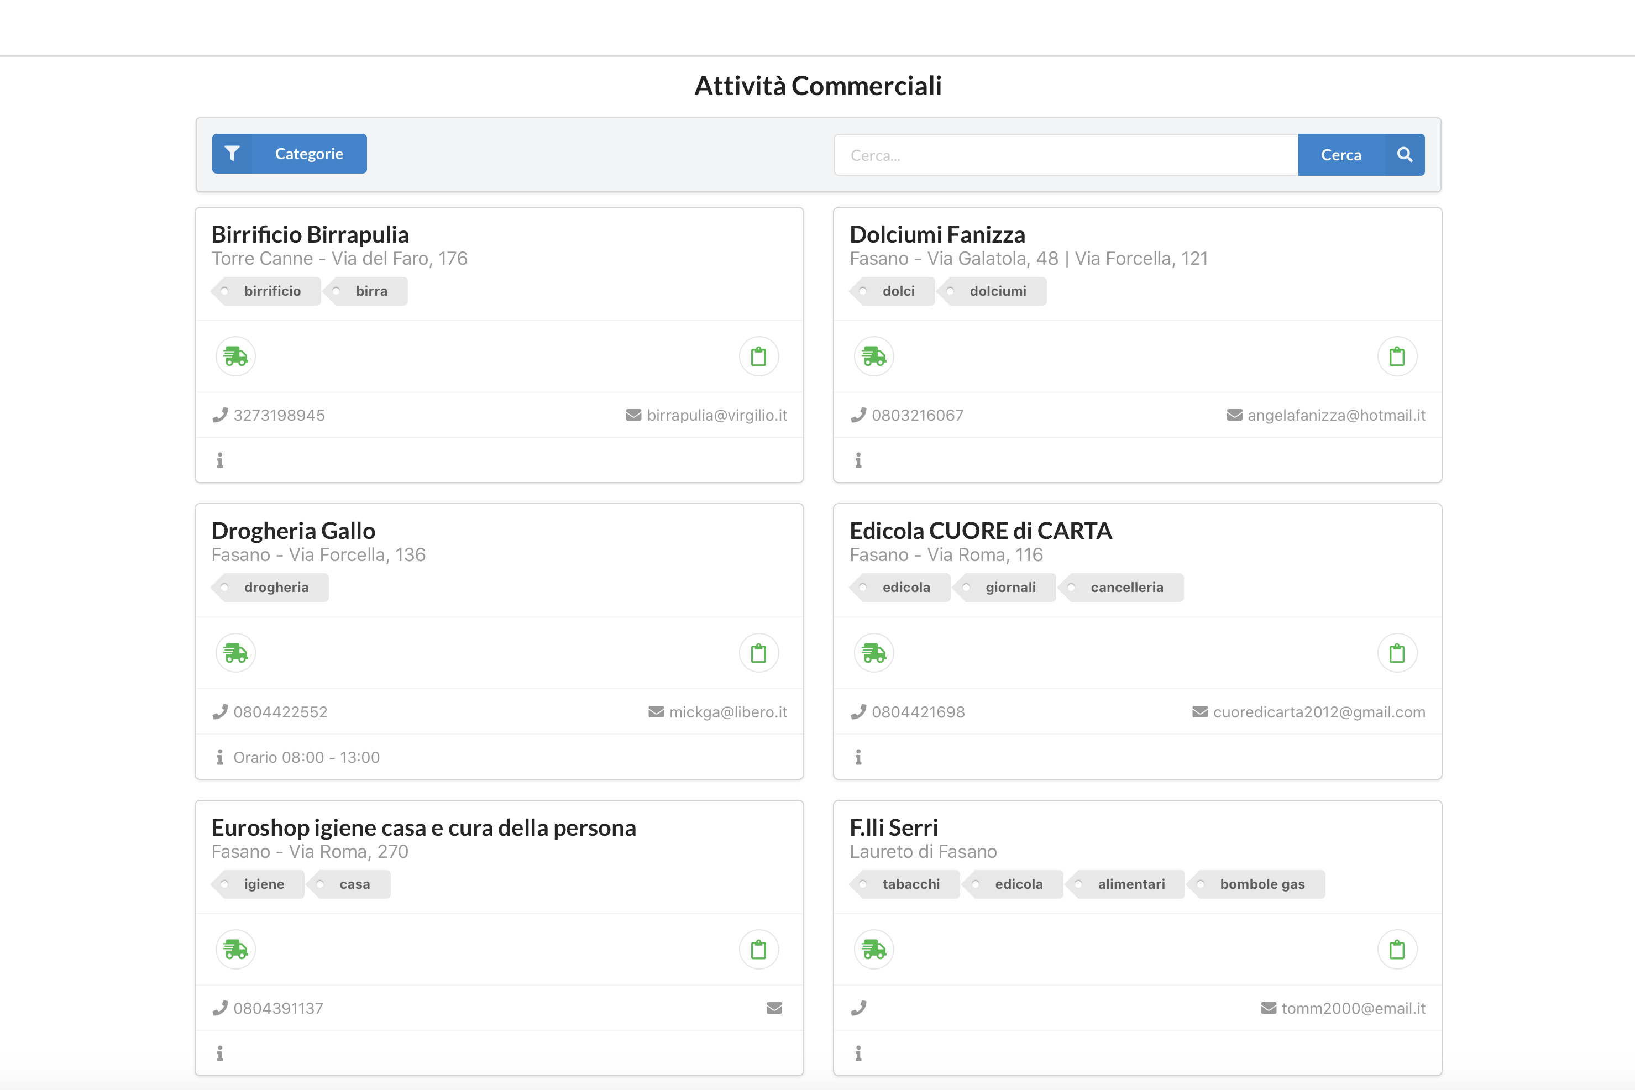Click envelope icon beside angelafanizza@hotmail.it

click(1235, 415)
